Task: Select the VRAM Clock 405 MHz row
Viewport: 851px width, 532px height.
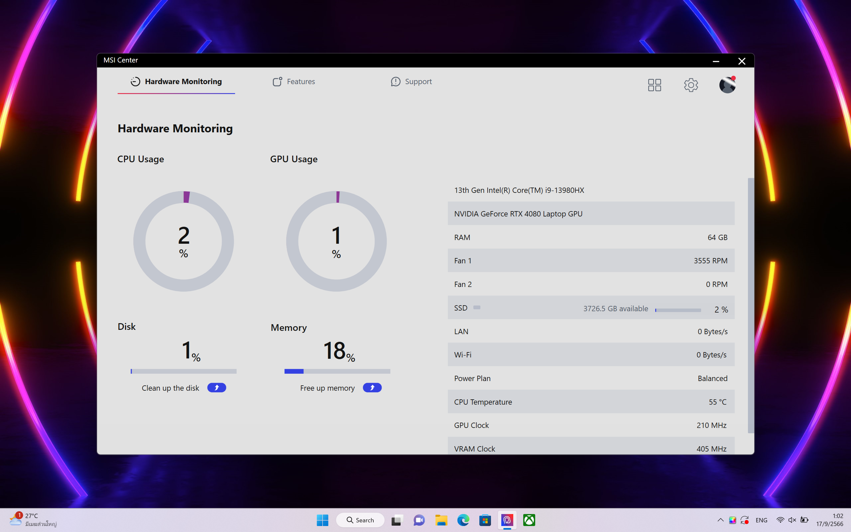Action: click(591, 446)
